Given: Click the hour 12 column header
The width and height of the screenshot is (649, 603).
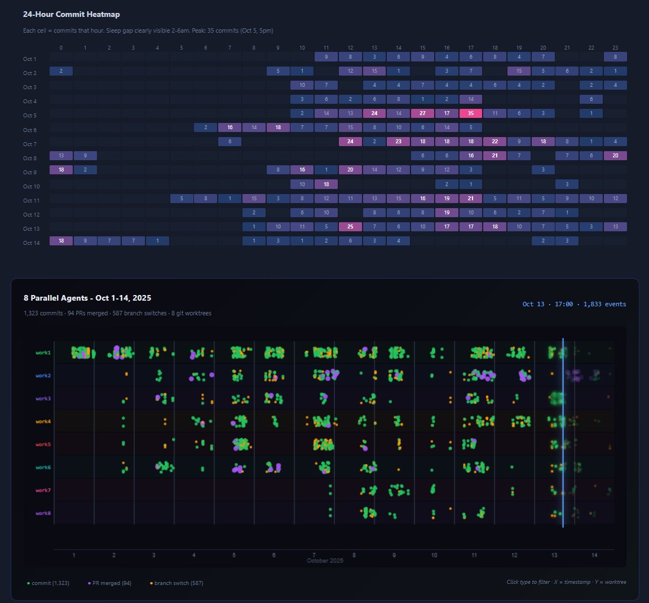Looking at the screenshot, I should coord(350,47).
